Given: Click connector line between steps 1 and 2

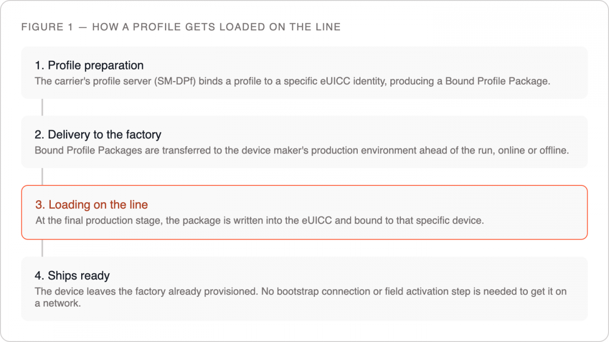Looking at the screenshot, I should [42, 107].
